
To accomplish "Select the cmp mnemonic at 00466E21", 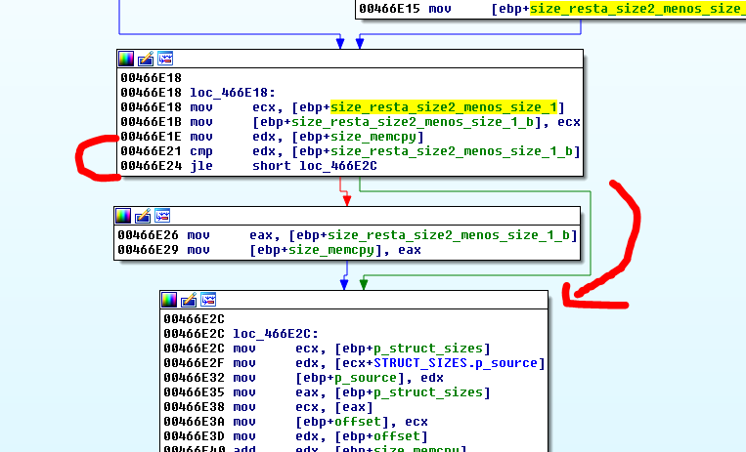I will [199, 151].
